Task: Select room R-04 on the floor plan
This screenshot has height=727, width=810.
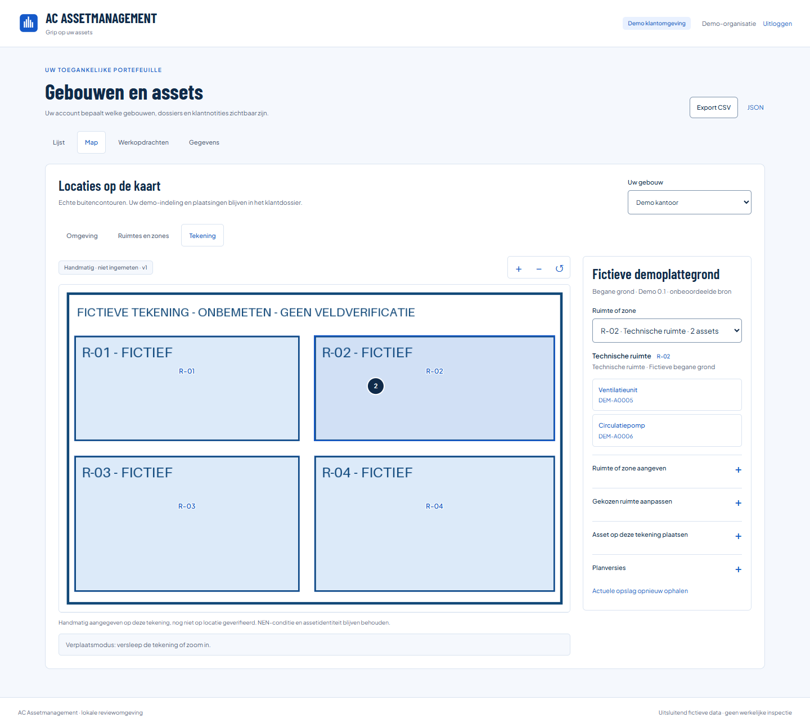Action: 435,523
